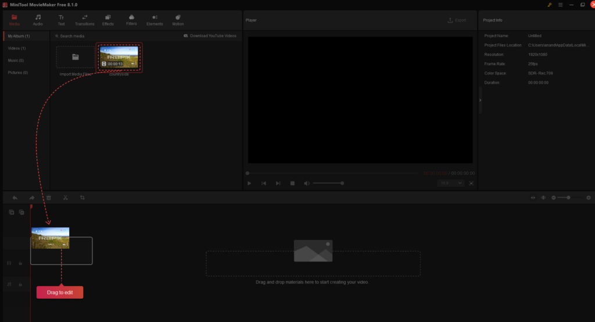This screenshot has width=595, height=322.
Task: Open the Audio tab
Action: [x=38, y=20]
